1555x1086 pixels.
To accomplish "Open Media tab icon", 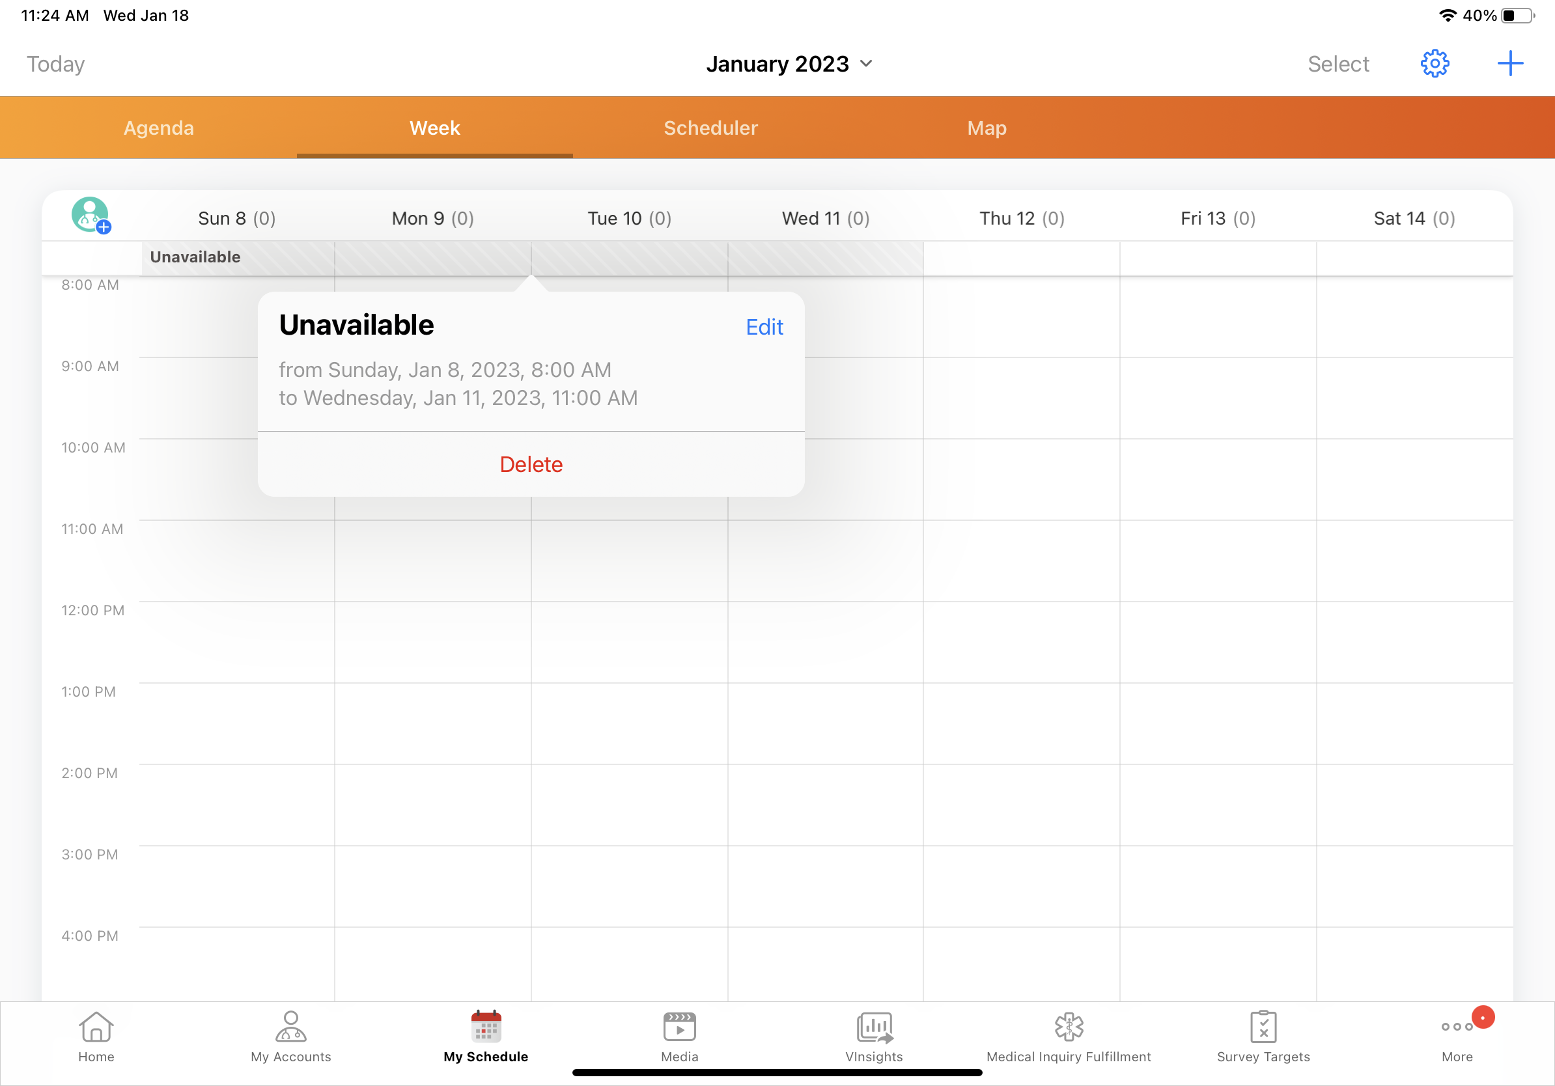I will click(x=679, y=1036).
